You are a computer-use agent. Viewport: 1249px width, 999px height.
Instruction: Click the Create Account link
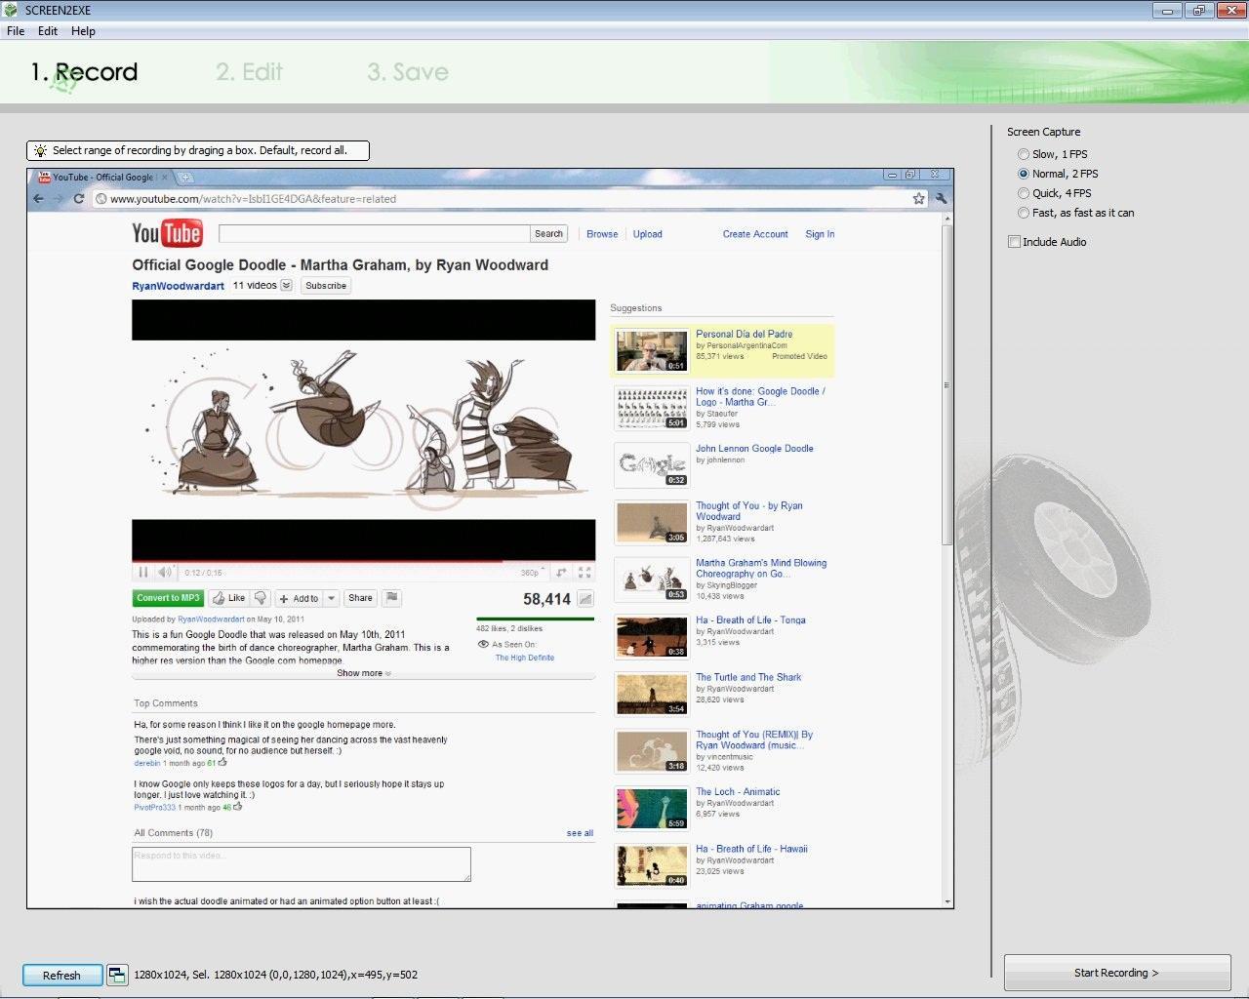pos(755,234)
